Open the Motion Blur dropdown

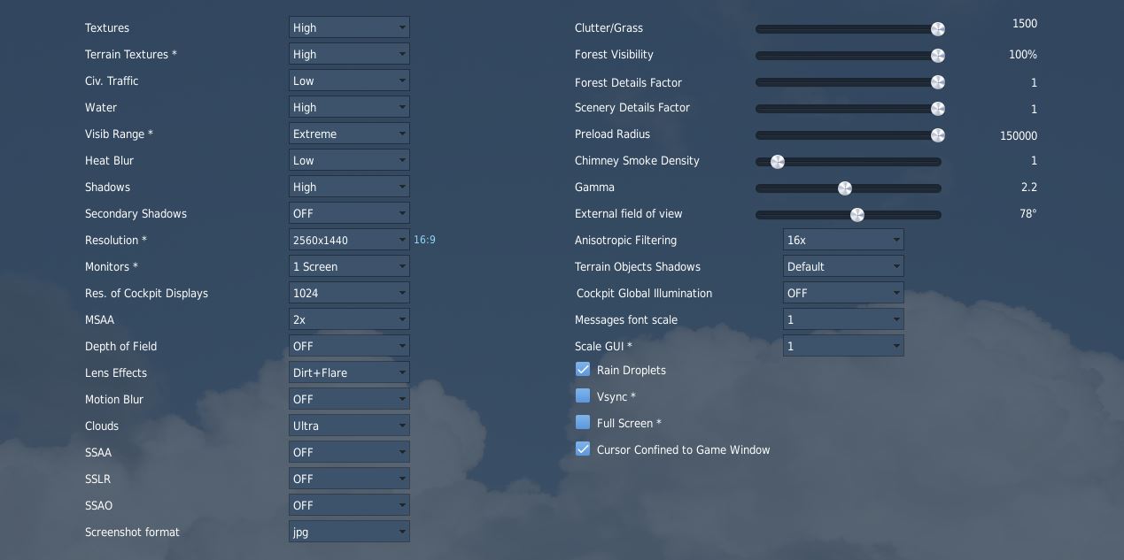click(x=349, y=399)
